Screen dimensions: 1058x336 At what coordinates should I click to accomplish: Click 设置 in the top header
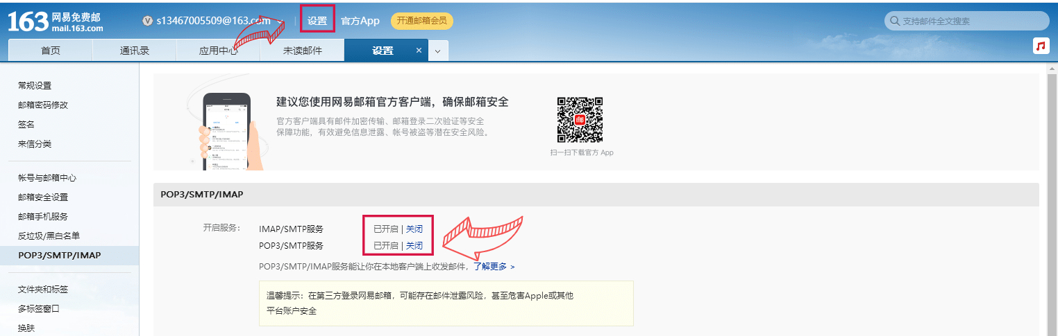pyautogui.click(x=317, y=21)
